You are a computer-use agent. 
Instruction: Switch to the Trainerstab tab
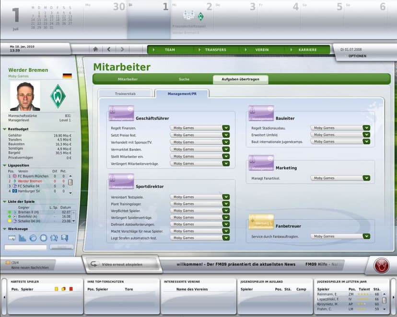[x=125, y=94]
